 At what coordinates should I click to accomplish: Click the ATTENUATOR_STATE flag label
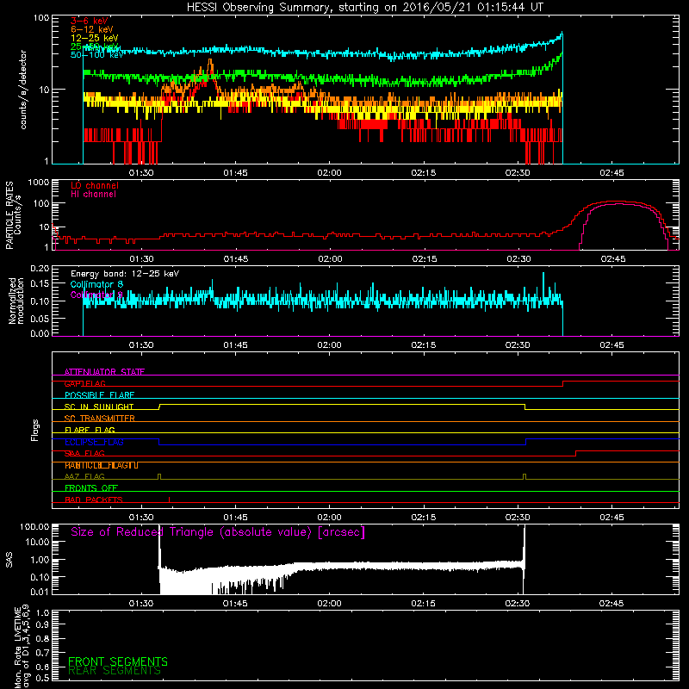(x=104, y=372)
